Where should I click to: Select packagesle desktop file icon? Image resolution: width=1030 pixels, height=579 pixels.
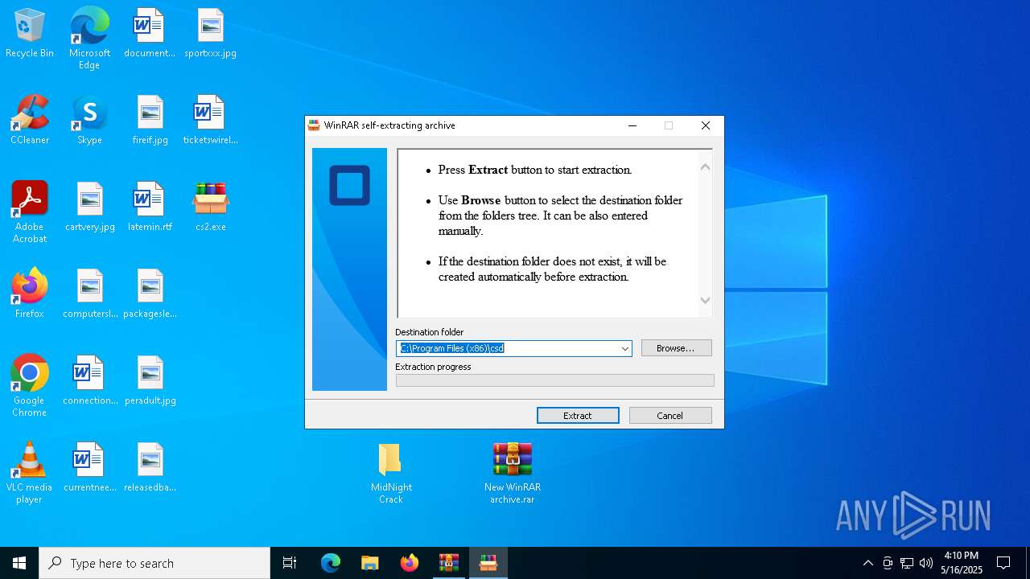[150, 294]
